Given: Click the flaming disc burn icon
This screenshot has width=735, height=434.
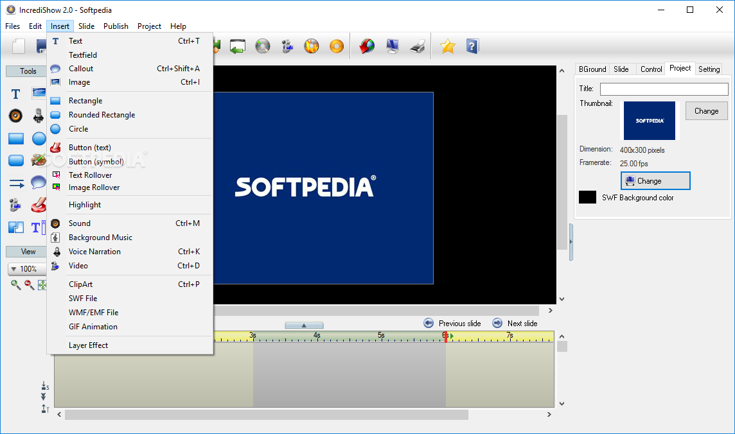Looking at the screenshot, I should coord(311,46).
